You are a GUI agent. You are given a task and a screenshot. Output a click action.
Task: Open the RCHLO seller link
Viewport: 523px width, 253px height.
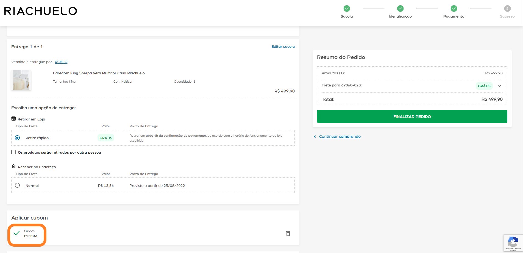(61, 62)
